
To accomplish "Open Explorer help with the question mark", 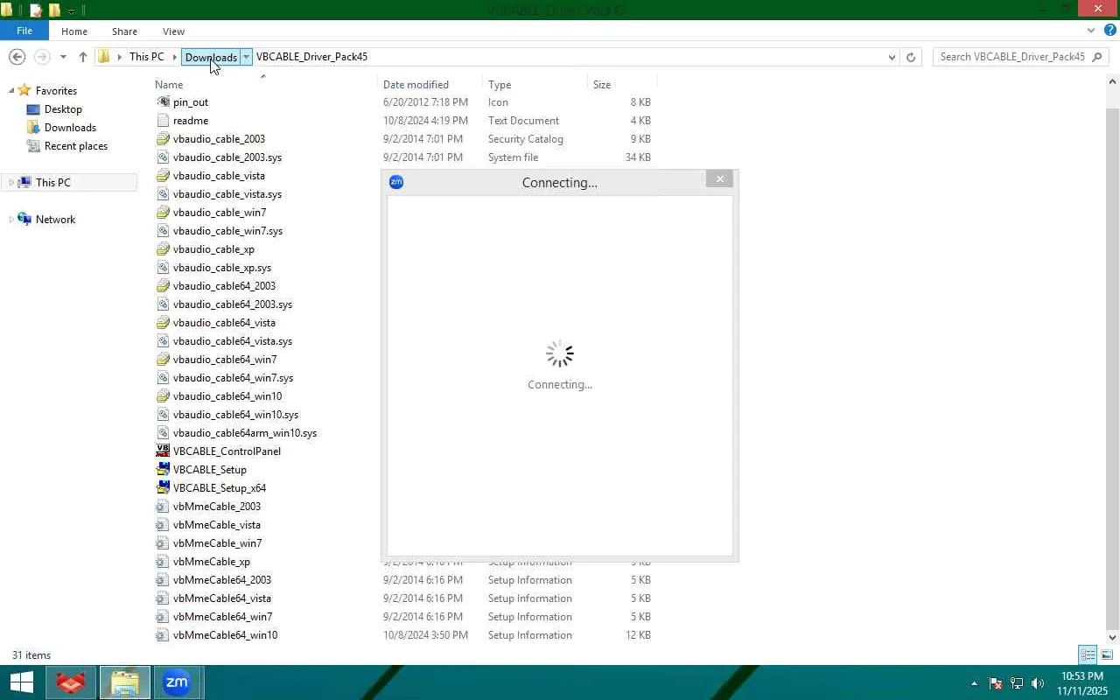I will coord(1110,31).
